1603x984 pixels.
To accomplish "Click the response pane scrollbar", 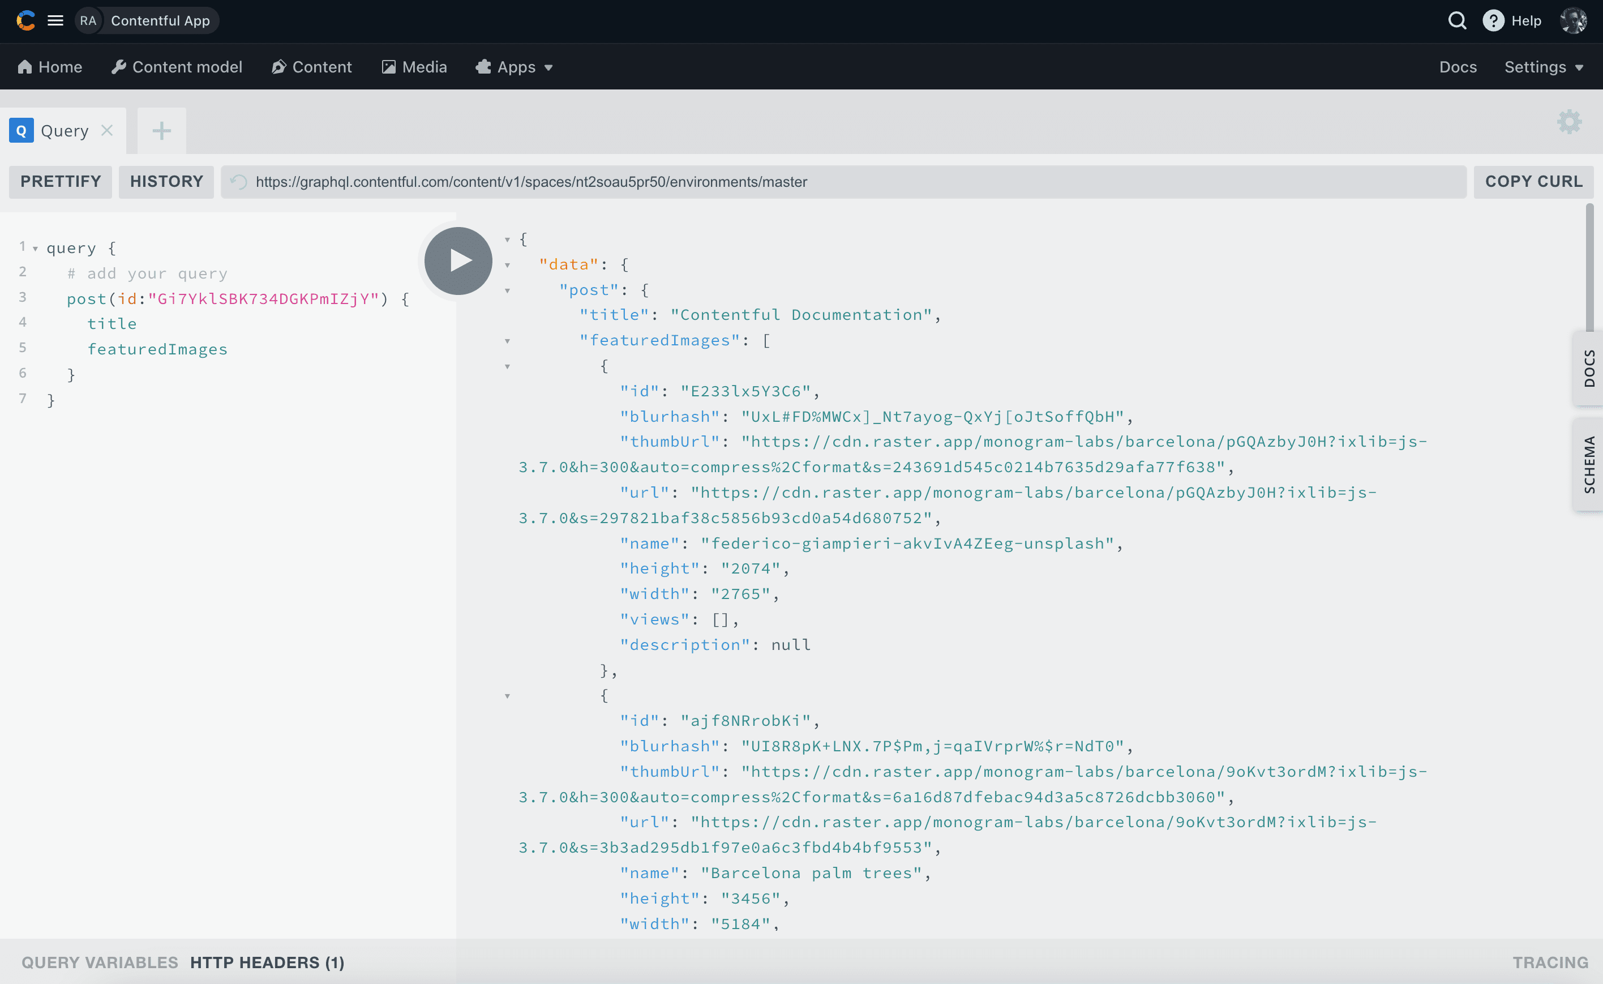I will (1589, 268).
